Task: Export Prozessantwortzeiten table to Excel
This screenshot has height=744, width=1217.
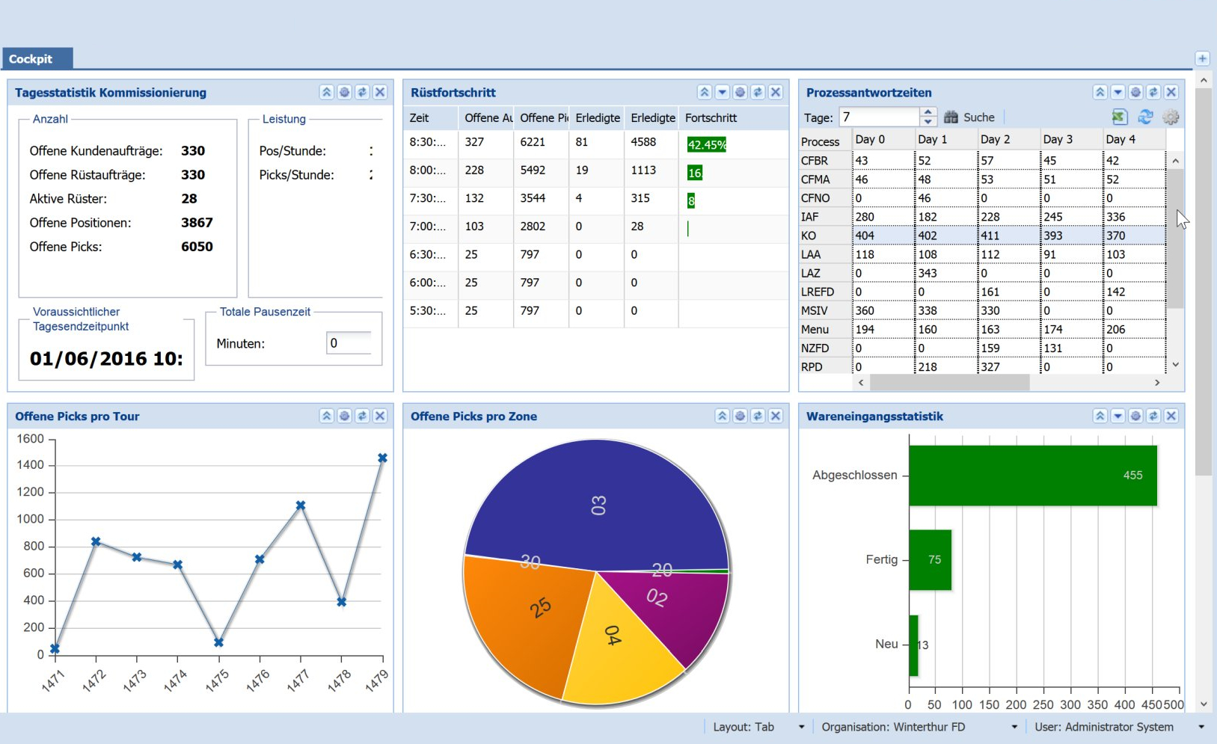Action: (1119, 117)
